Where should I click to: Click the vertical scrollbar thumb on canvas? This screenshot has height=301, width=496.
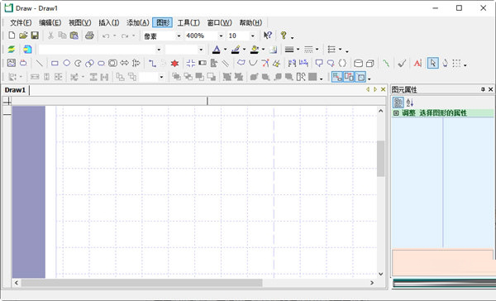380,158
